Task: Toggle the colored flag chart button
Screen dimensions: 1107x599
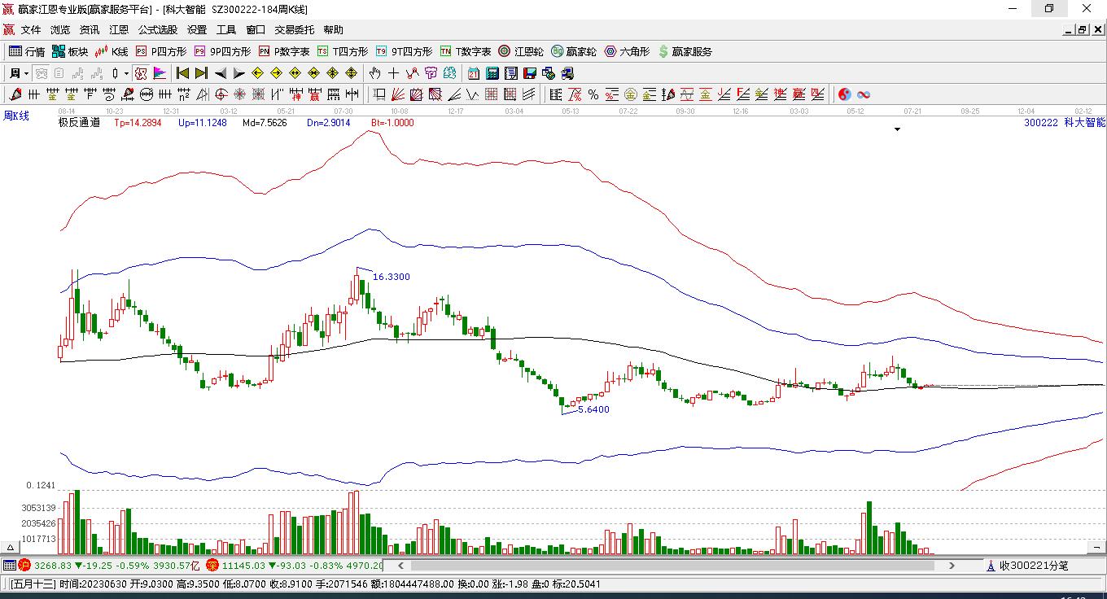Action: [x=160, y=73]
